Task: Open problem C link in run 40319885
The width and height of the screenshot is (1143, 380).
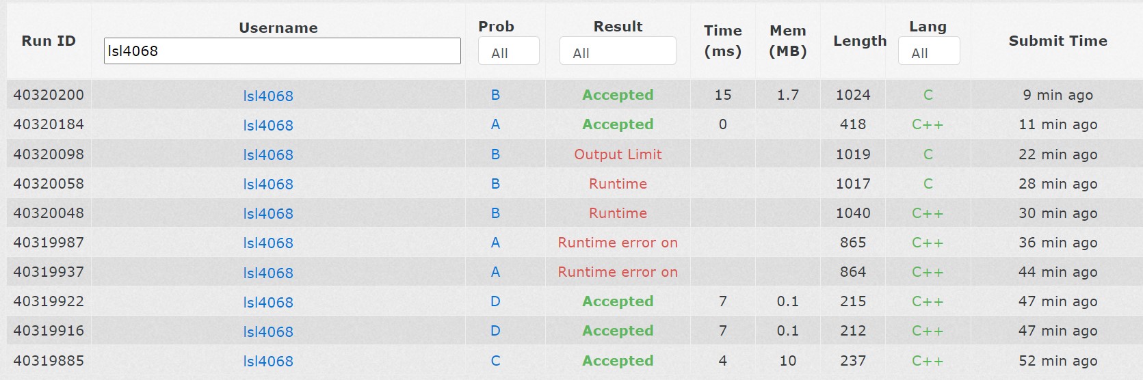Action: tap(495, 361)
